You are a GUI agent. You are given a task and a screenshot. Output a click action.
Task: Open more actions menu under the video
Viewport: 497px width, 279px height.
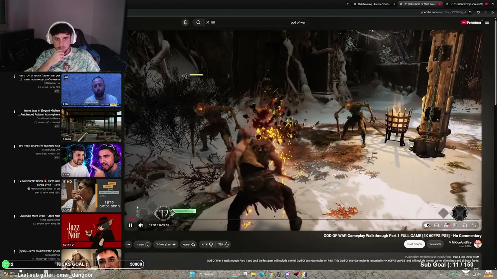pos(128,245)
